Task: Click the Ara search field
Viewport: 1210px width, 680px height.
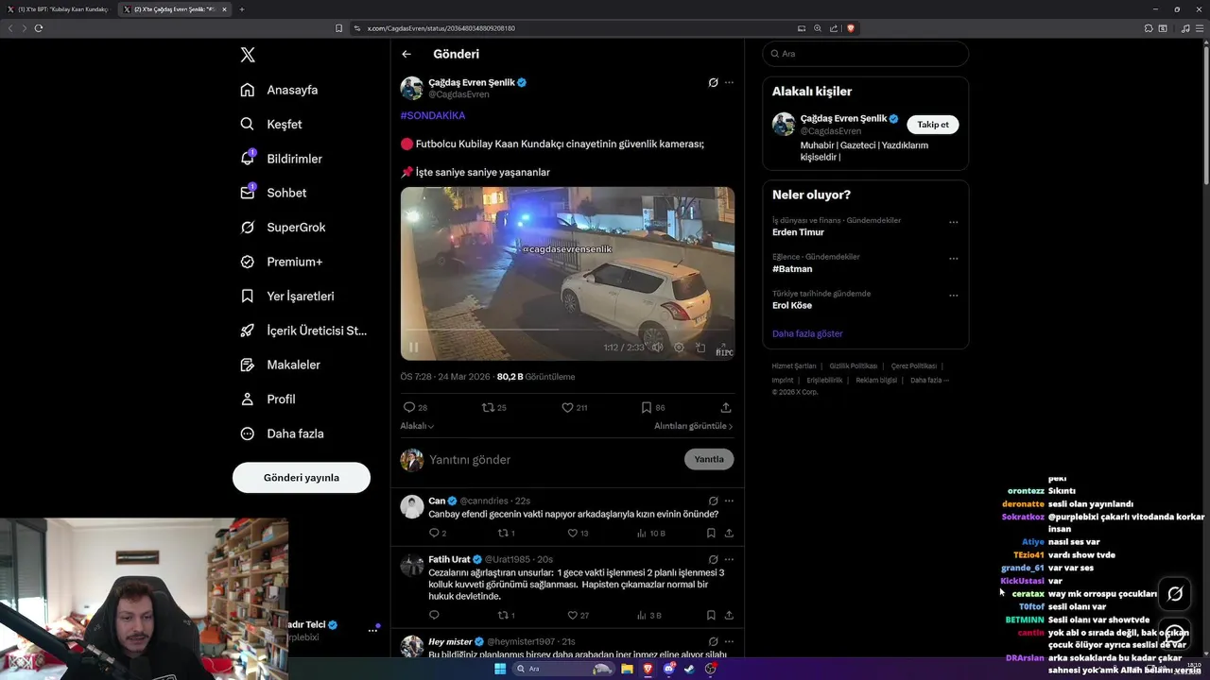Action: click(866, 54)
